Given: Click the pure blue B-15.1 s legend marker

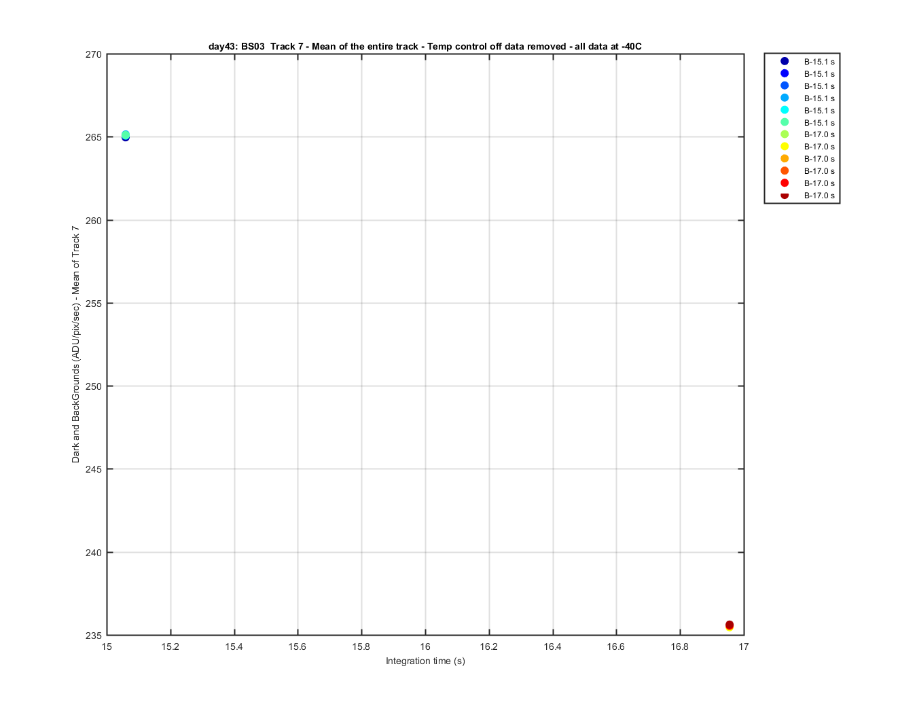Looking at the screenshot, I should click(x=785, y=73).
